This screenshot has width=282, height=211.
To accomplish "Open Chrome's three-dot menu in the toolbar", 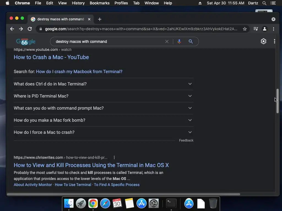I will [x=273, y=29].
